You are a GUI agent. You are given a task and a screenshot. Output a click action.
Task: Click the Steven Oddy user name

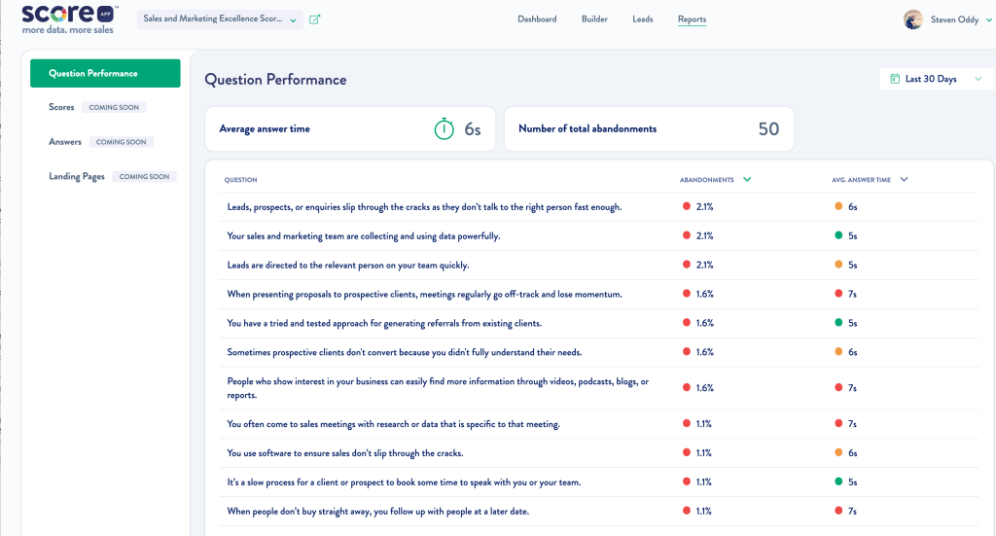point(954,19)
